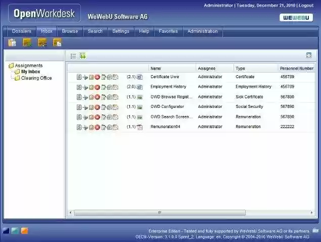Click the Sick Certificate type cell
The height and width of the screenshot is (242, 321).
tap(249, 97)
